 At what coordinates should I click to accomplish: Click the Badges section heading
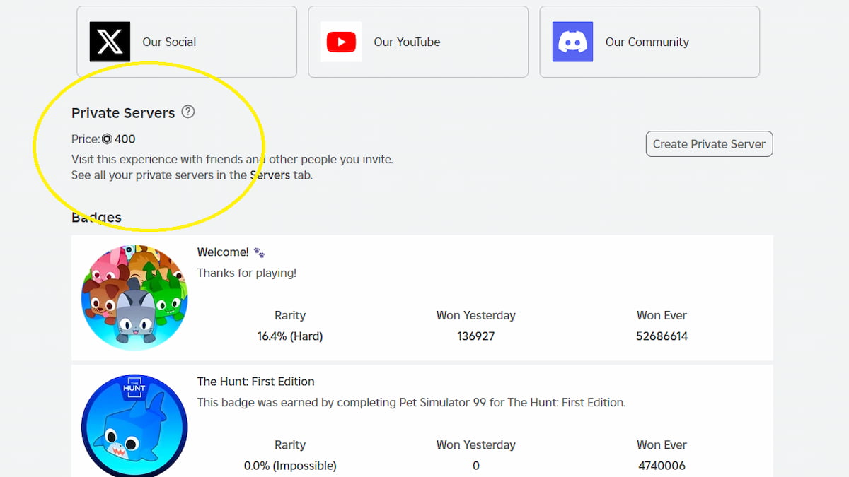[96, 218]
